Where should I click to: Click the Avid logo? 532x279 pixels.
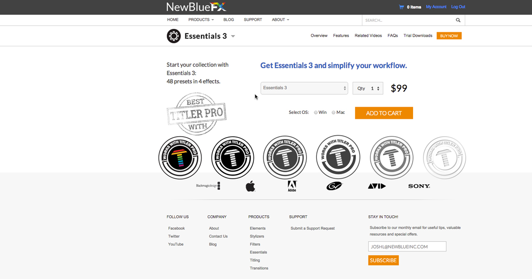click(377, 186)
